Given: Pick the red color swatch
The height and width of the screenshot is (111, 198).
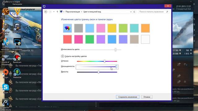Looking at the screenshot, I should point(67,39).
